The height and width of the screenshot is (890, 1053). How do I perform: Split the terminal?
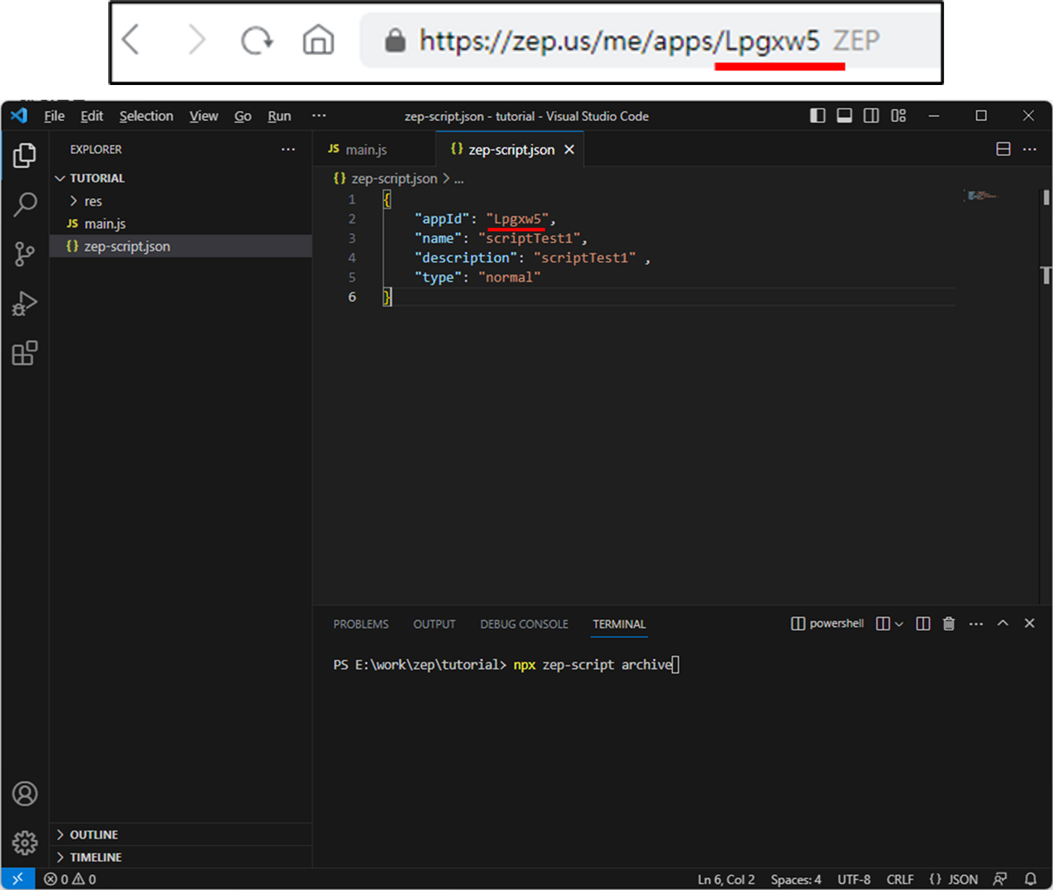pyautogui.click(x=923, y=624)
